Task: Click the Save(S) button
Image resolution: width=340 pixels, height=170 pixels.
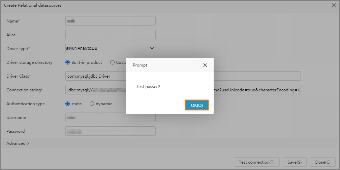Action: [x=295, y=162]
